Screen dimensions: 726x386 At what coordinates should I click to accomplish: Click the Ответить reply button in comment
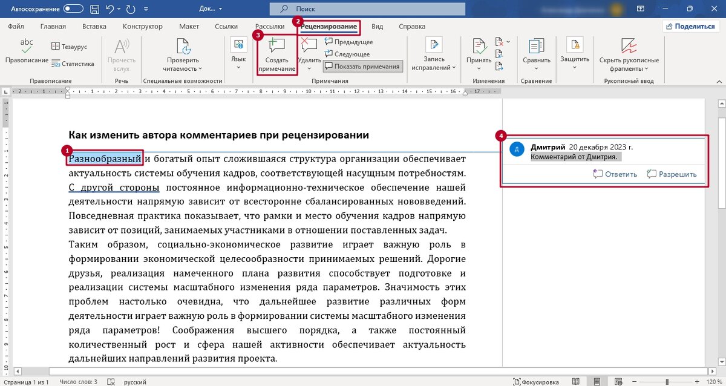click(x=615, y=174)
